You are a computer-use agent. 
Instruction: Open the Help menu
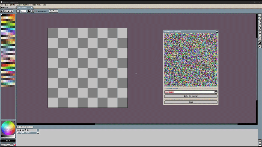coord(44,5)
